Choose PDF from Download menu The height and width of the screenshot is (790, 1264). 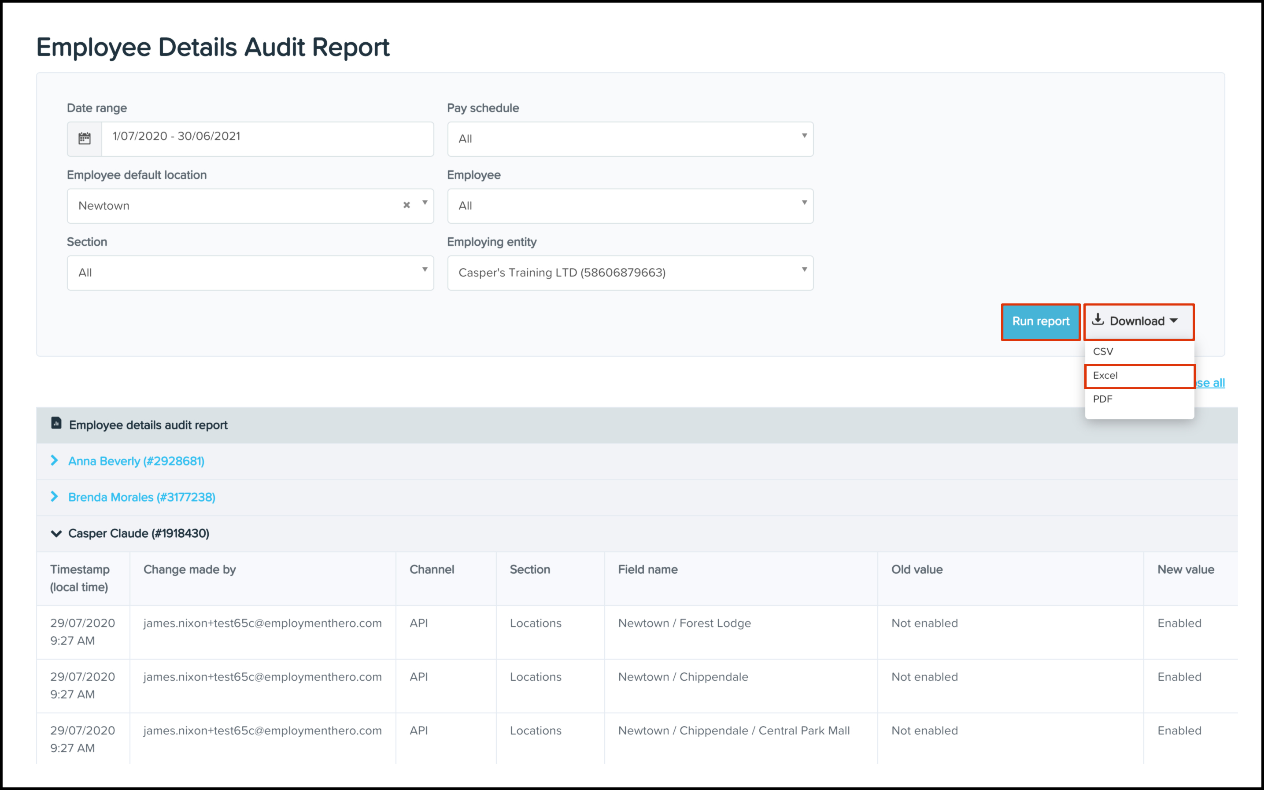click(x=1102, y=399)
